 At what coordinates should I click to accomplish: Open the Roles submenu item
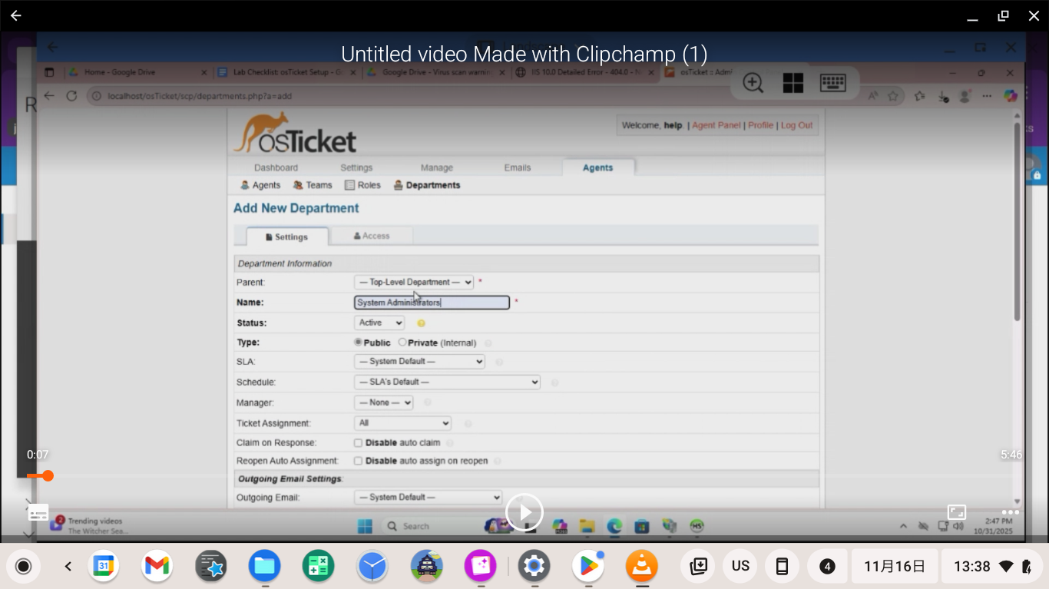362,185
